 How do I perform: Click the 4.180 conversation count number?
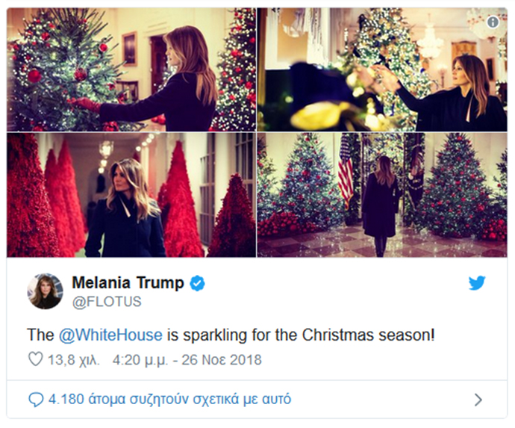click(x=66, y=400)
